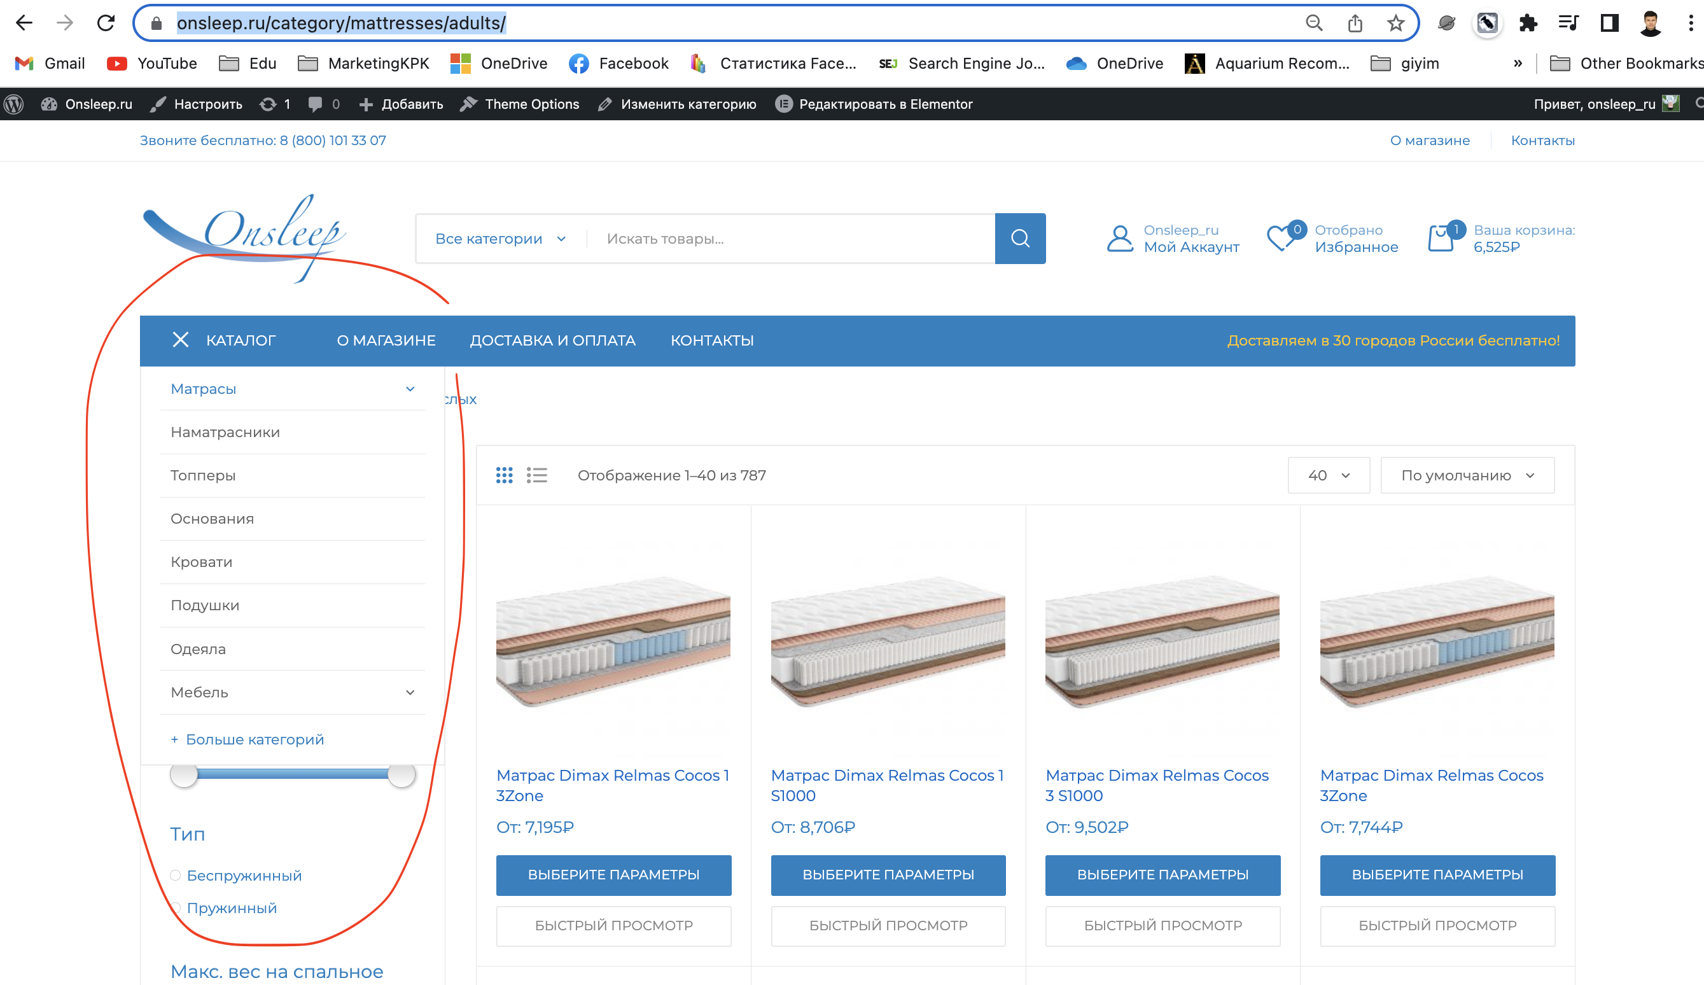Open the MarketingKPK bookmarks folder
This screenshot has height=985, width=1704.
pos(364,64)
